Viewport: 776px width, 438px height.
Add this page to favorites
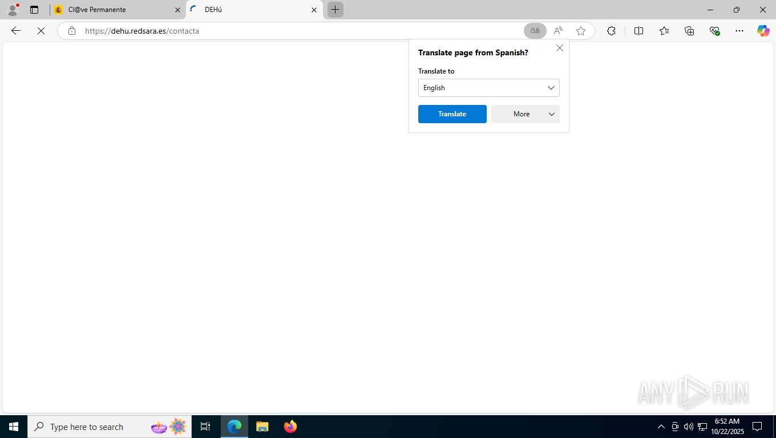coord(581,31)
